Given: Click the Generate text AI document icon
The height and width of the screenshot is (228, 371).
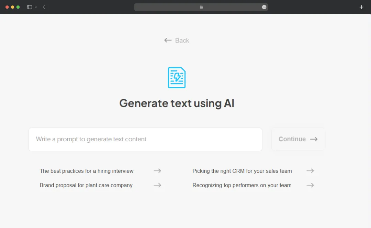Looking at the screenshot, I should 177,77.
